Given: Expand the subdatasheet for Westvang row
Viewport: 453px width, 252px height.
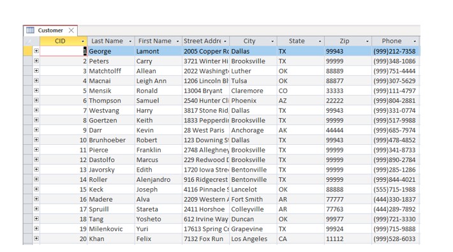Looking at the screenshot, I should point(36,110).
